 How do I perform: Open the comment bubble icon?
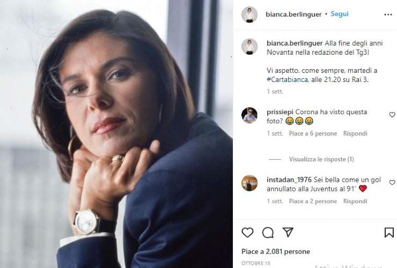268,232
